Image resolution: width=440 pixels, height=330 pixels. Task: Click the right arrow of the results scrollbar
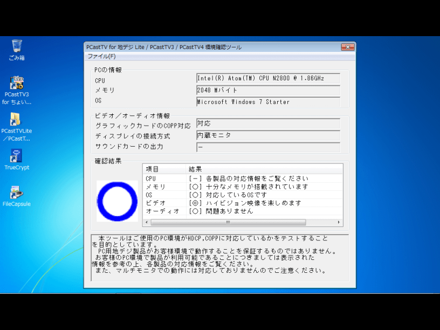pos(339,223)
